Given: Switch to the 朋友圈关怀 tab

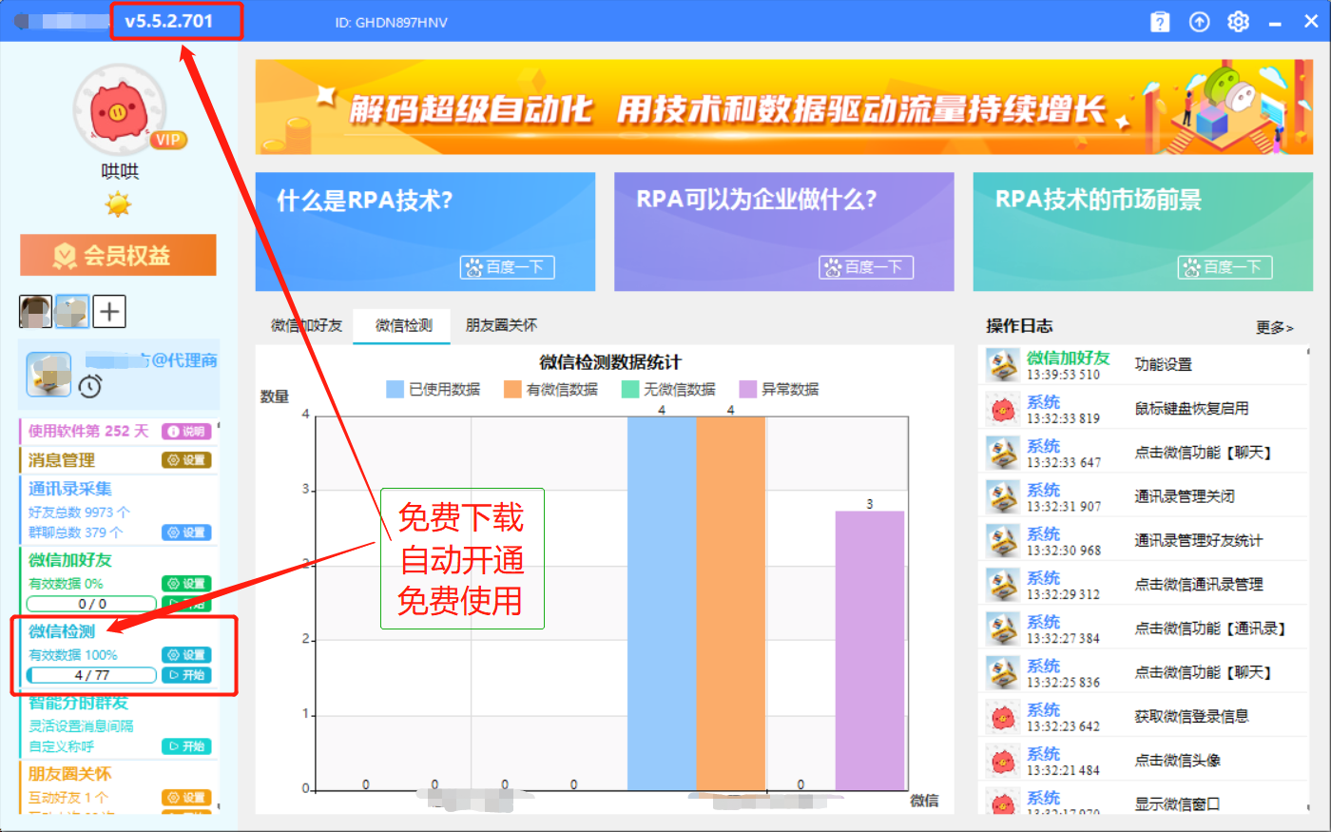Looking at the screenshot, I should tap(501, 325).
